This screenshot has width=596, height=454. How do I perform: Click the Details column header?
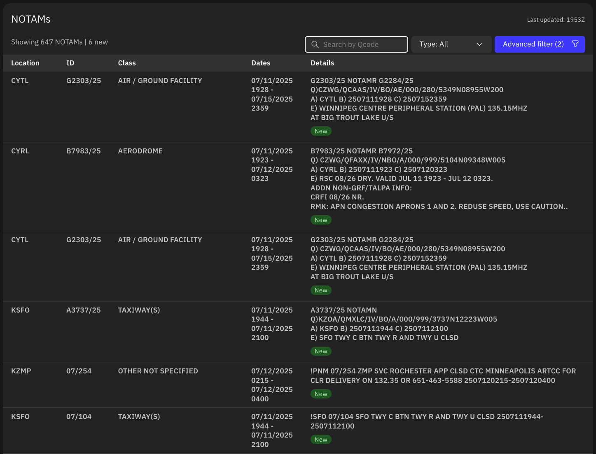[322, 63]
